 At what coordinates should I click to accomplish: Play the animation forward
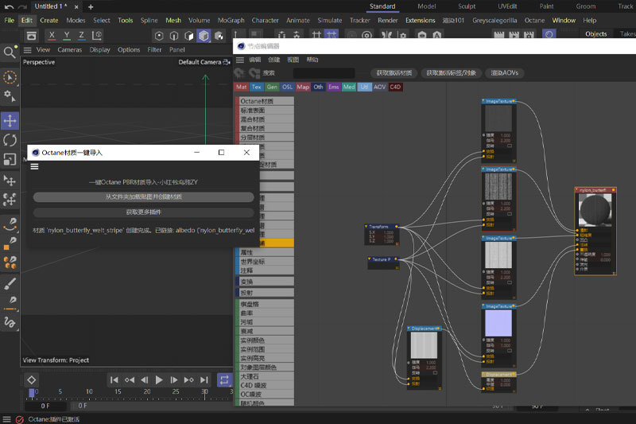pyautogui.click(x=159, y=380)
